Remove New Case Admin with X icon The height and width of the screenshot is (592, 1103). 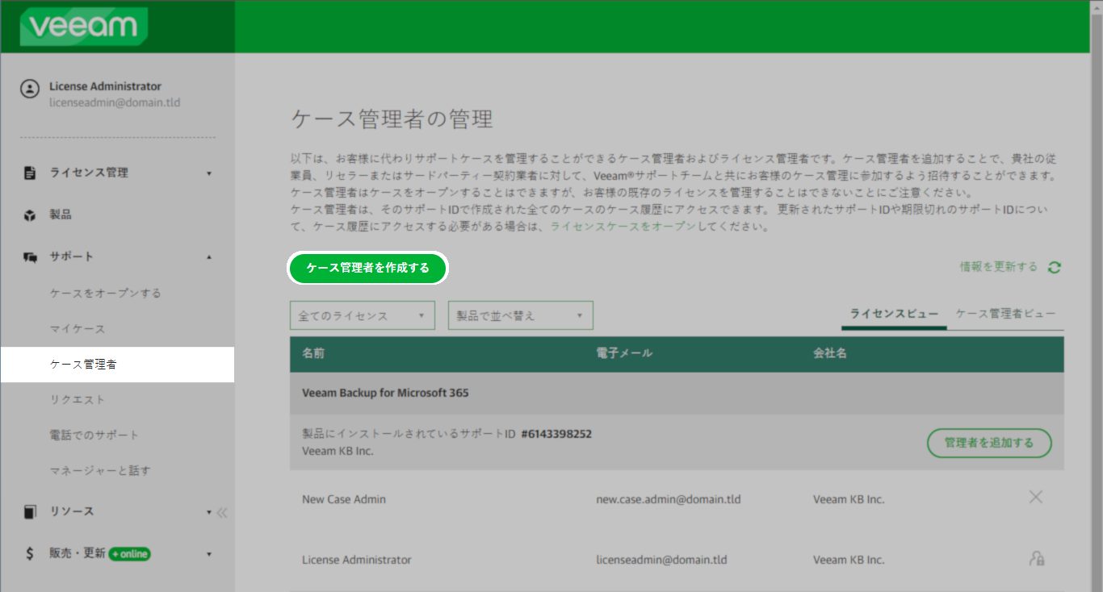point(1036,497)
